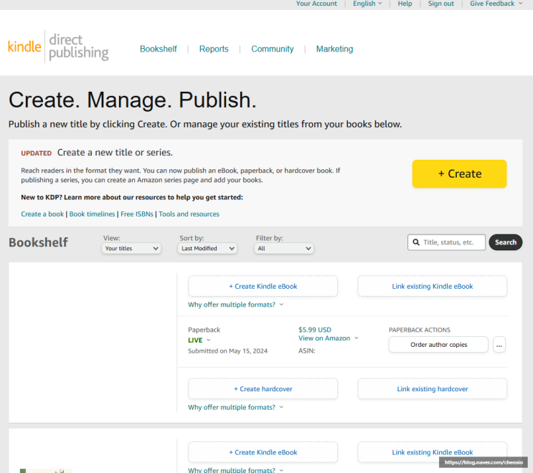Open Tools and resources link
Viewport: 533px width, 473px height.
point(189,214)
